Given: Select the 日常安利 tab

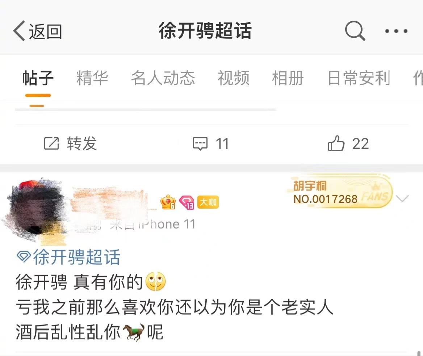Looking at the screenshot, I should pos(359,78).
